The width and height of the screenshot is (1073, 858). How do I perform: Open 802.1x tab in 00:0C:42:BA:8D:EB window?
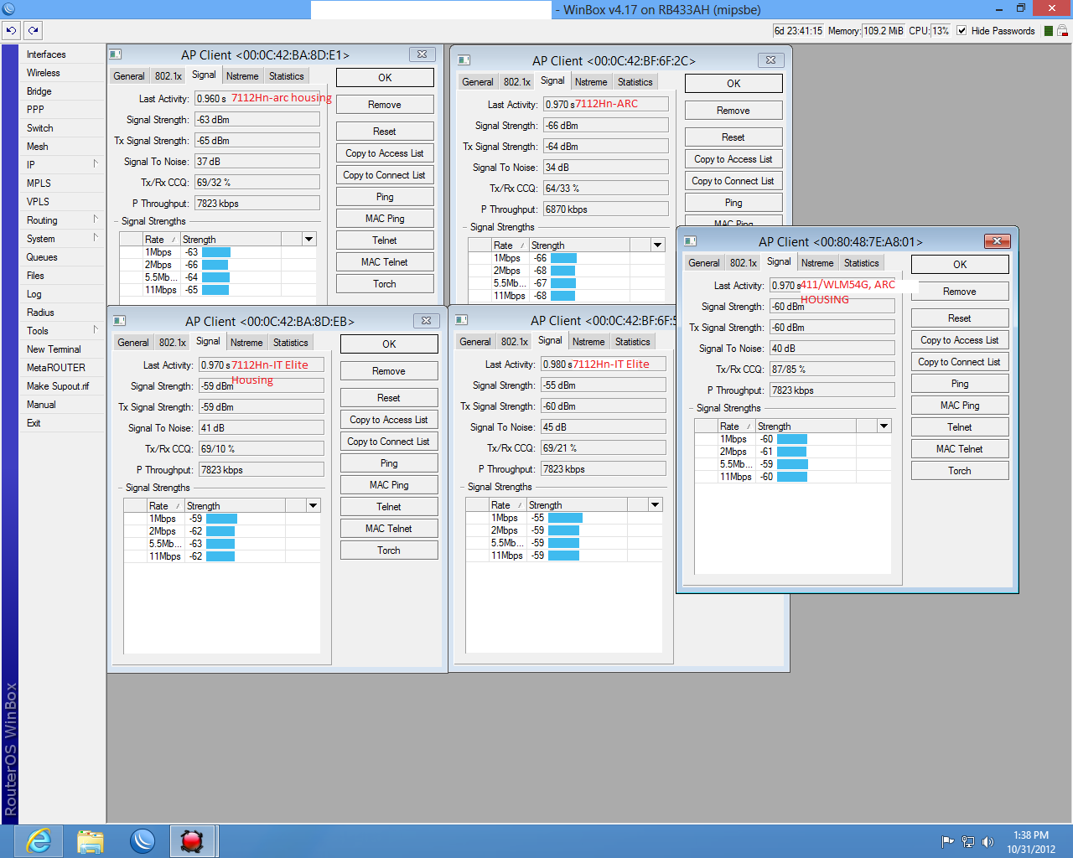tap(173, 343)
